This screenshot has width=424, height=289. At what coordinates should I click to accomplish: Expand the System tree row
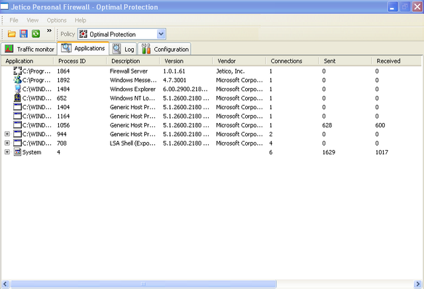(x=7, y=152)
